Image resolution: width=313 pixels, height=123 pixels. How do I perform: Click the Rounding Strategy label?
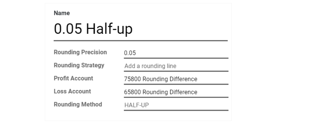click(x=79, y=65)
